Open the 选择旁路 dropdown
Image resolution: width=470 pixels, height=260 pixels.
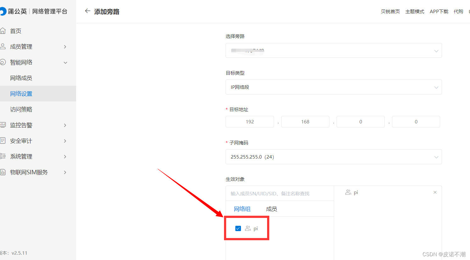click(334, 51)
